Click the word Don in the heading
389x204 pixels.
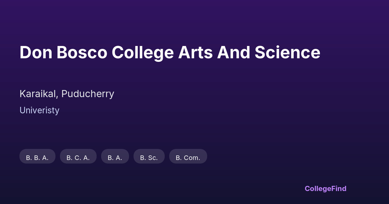pos(36,52)
